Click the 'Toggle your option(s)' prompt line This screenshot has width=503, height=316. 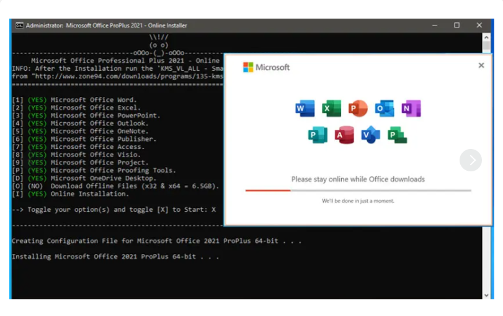pyautogui.click(x=114, y=210)
